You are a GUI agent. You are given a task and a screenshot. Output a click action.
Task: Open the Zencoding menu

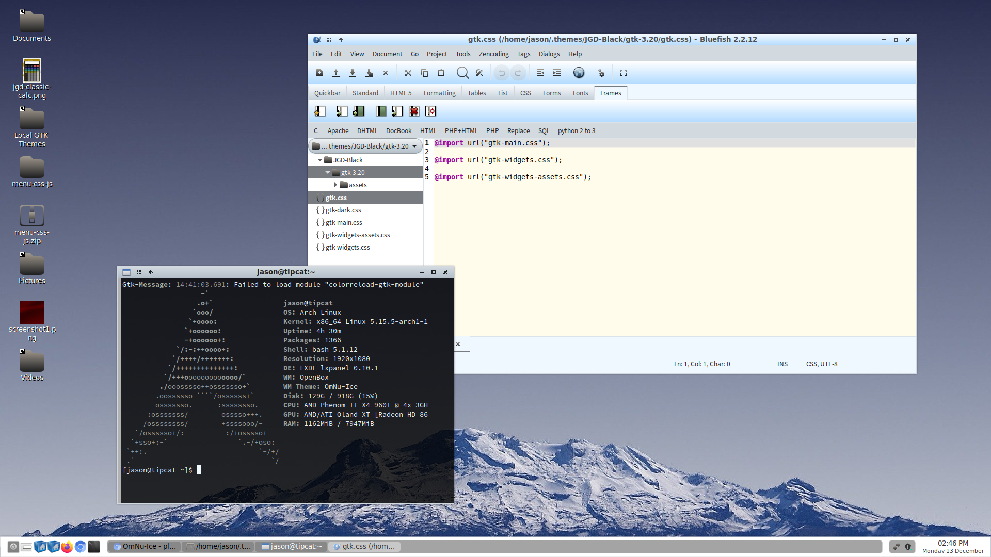(494, 54)
